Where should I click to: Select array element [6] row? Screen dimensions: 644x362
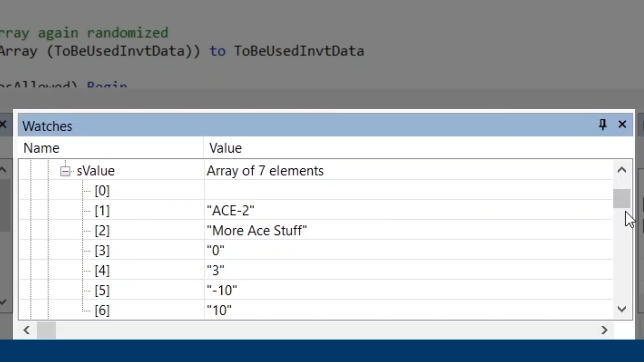pyautogui.click(x=102, y=310)
